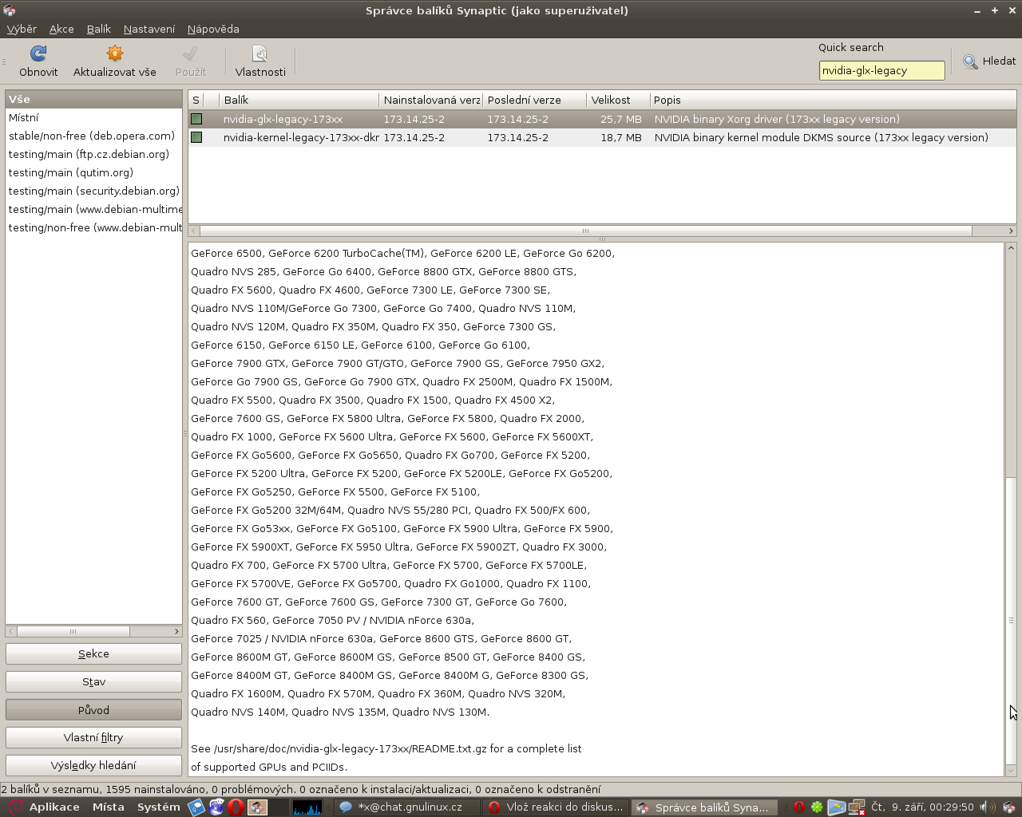
Task: Click the Synaptic box launcher in panel
Action: click(x=257, y=807)
